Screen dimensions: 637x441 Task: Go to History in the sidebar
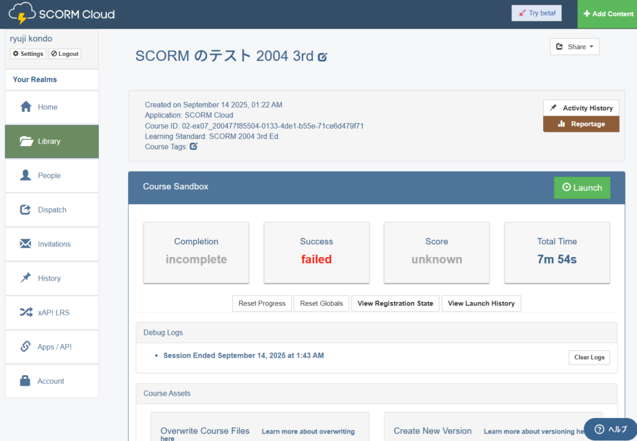point(49,278)
